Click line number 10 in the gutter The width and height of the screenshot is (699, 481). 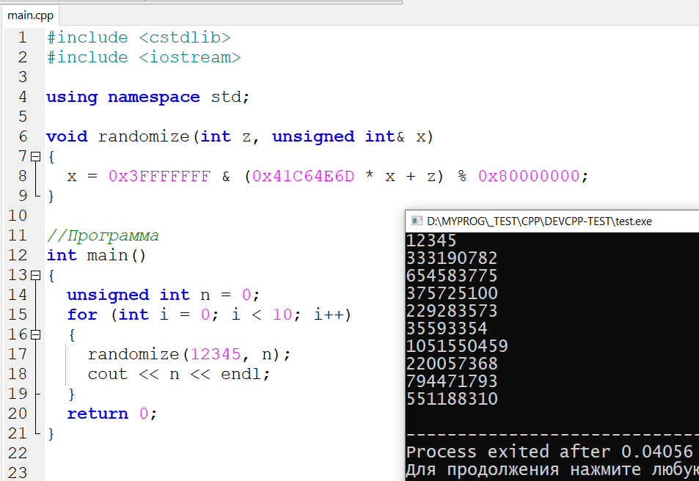(x=18, y=216)
